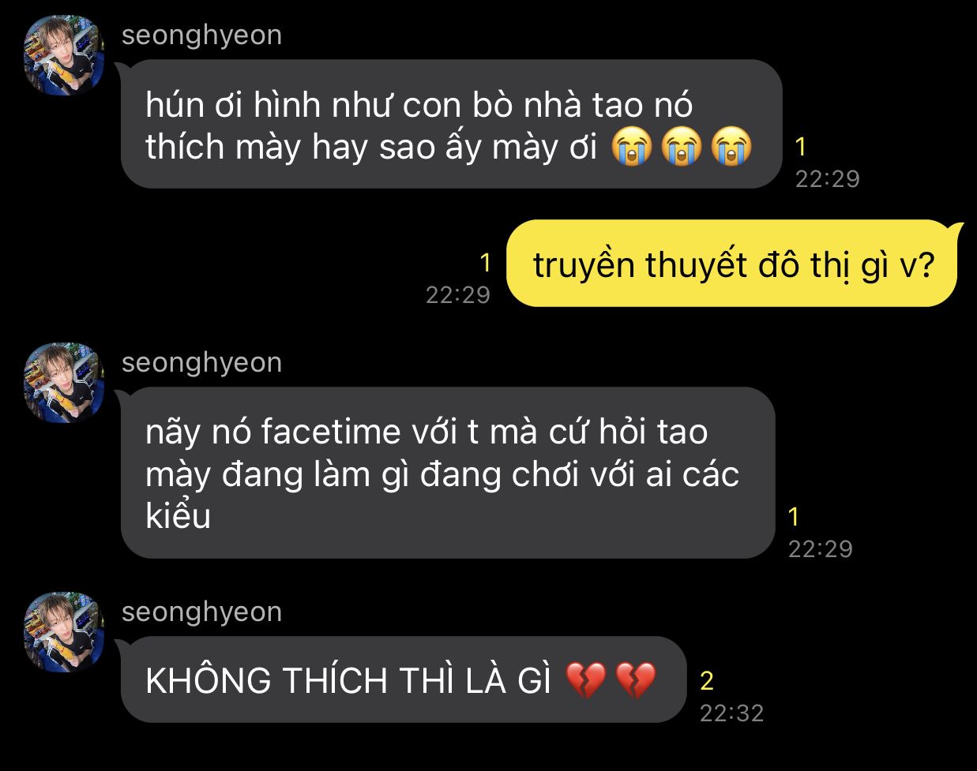Tap the first broken heart emoji

(586, 680)
